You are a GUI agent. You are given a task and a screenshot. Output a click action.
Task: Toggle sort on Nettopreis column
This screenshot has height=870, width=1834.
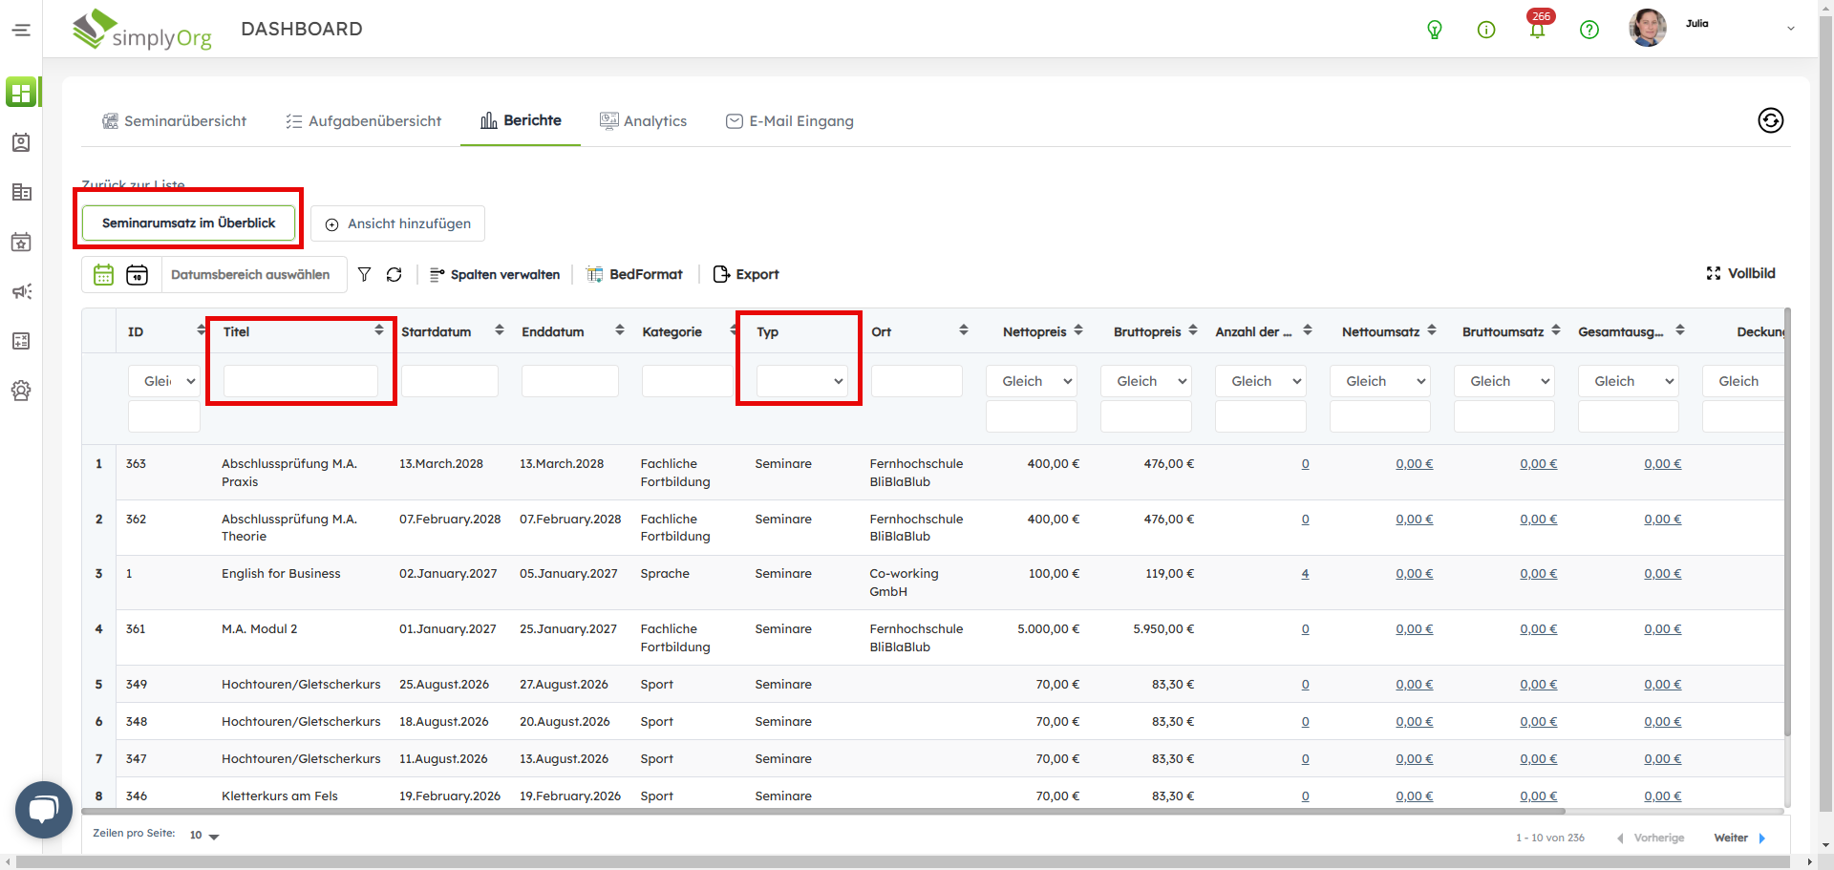coord(1077,330)
